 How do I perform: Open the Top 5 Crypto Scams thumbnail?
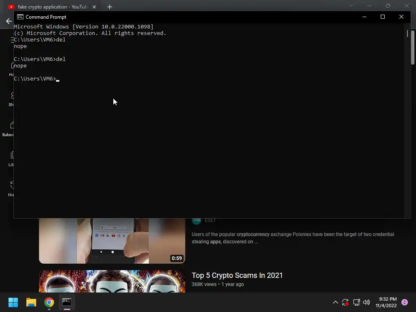coord(112,281)
